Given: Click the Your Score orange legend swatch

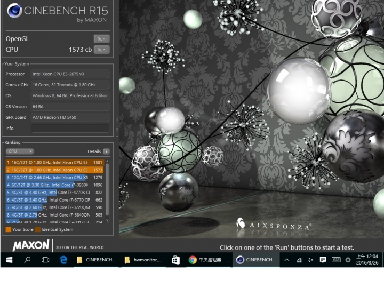Looking at the screenshot, I should click(9, 230).
